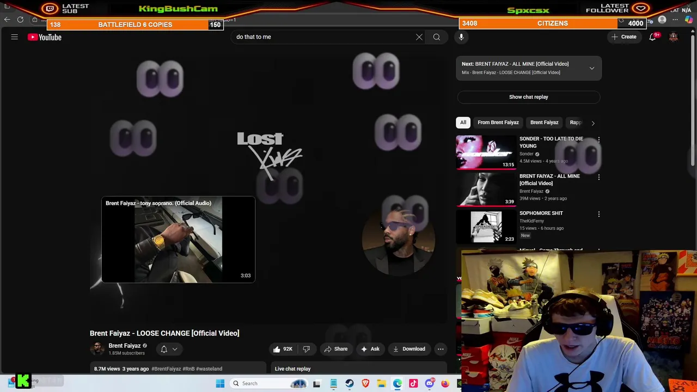Screen dimensions: 697x392
Task: Expand the Next mix playlist panel
Action: [592, 68]
